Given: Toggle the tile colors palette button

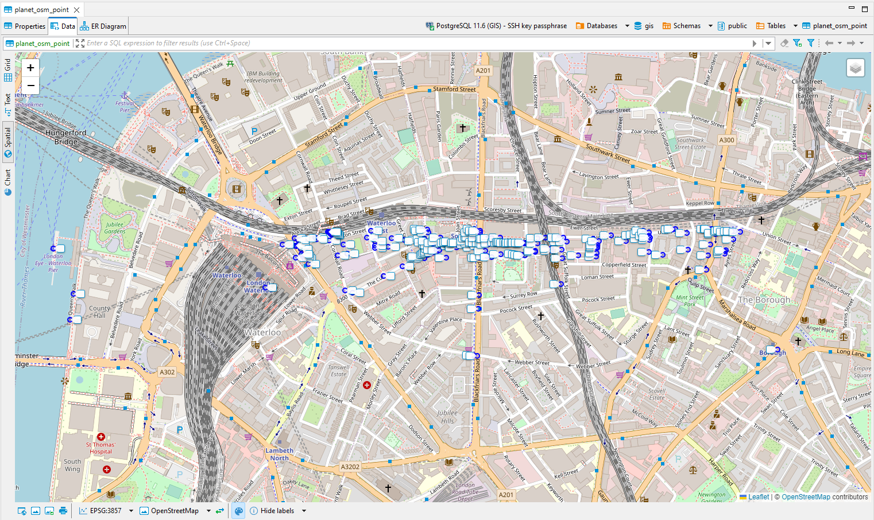Looking at the screenshot, I should click(x=238, y=510).
